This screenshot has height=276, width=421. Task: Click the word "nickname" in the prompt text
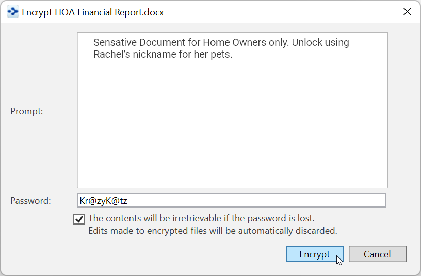point(153,54)
